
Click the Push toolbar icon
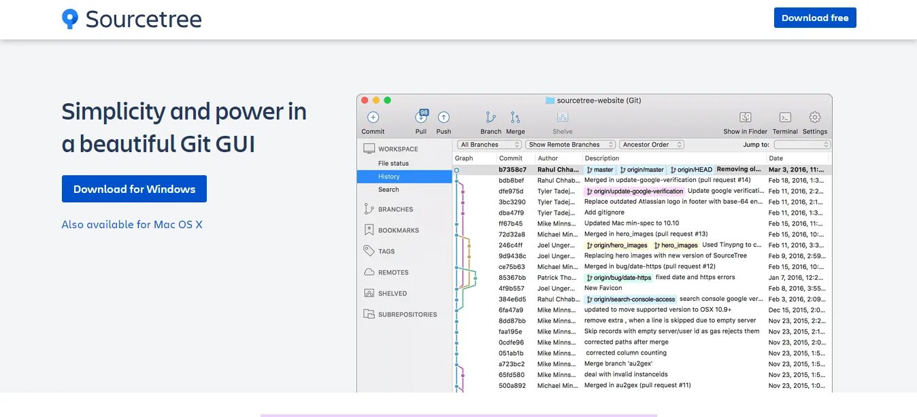pos(444,117)
